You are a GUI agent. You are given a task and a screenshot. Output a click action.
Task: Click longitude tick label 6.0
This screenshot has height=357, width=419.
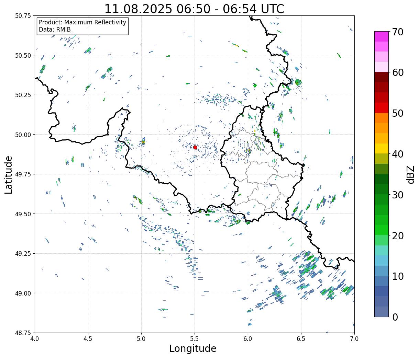point(248,339)
